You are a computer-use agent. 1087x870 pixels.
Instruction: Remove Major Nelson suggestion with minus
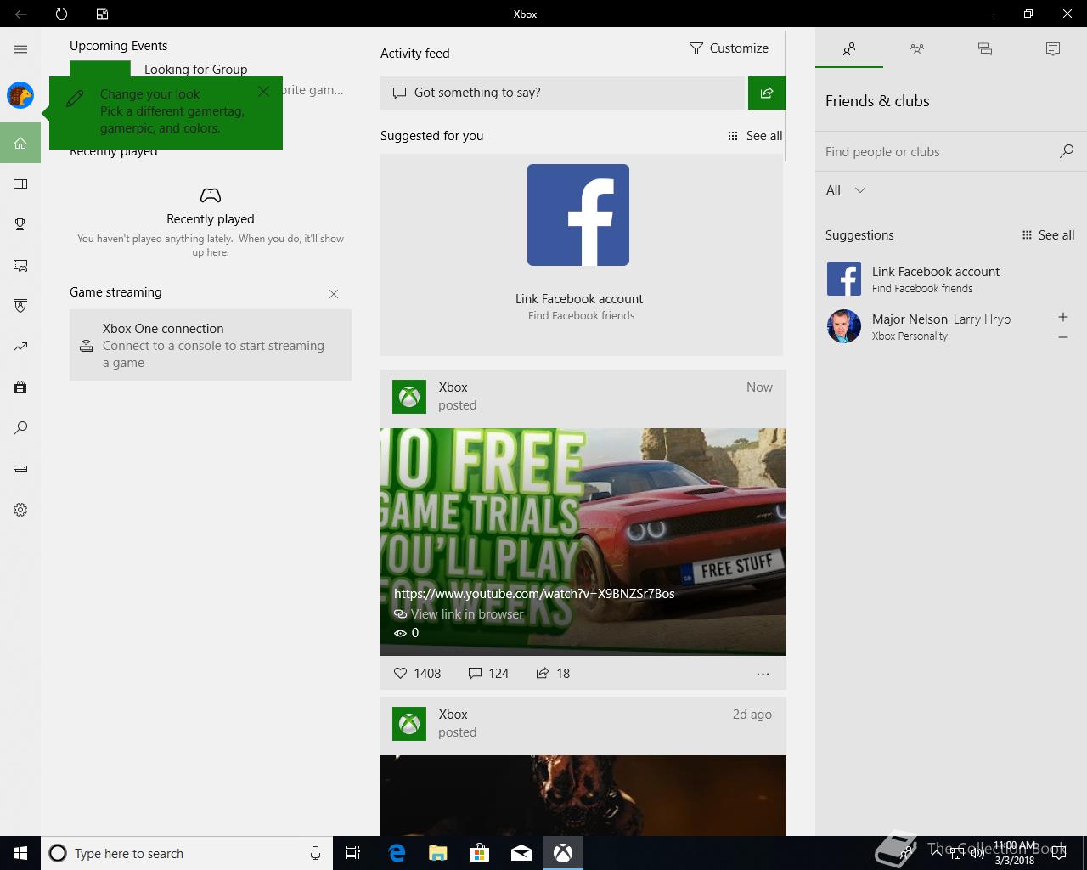click(x=1062, y=337)
